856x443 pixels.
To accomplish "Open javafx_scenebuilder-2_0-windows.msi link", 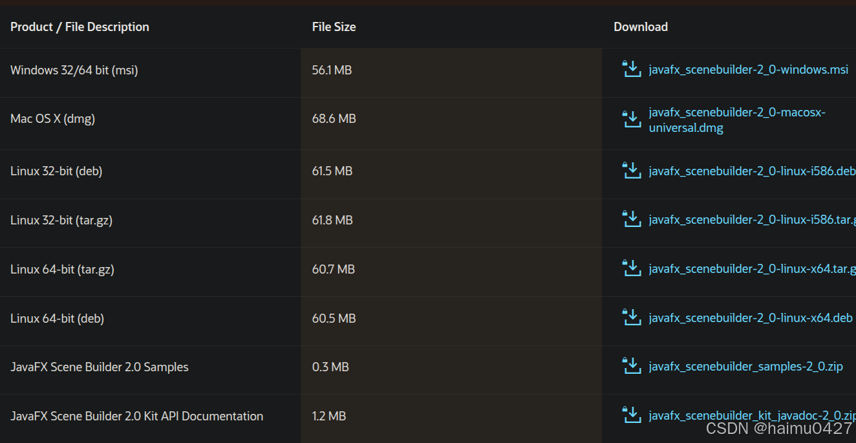I will (x=749, y=70).
